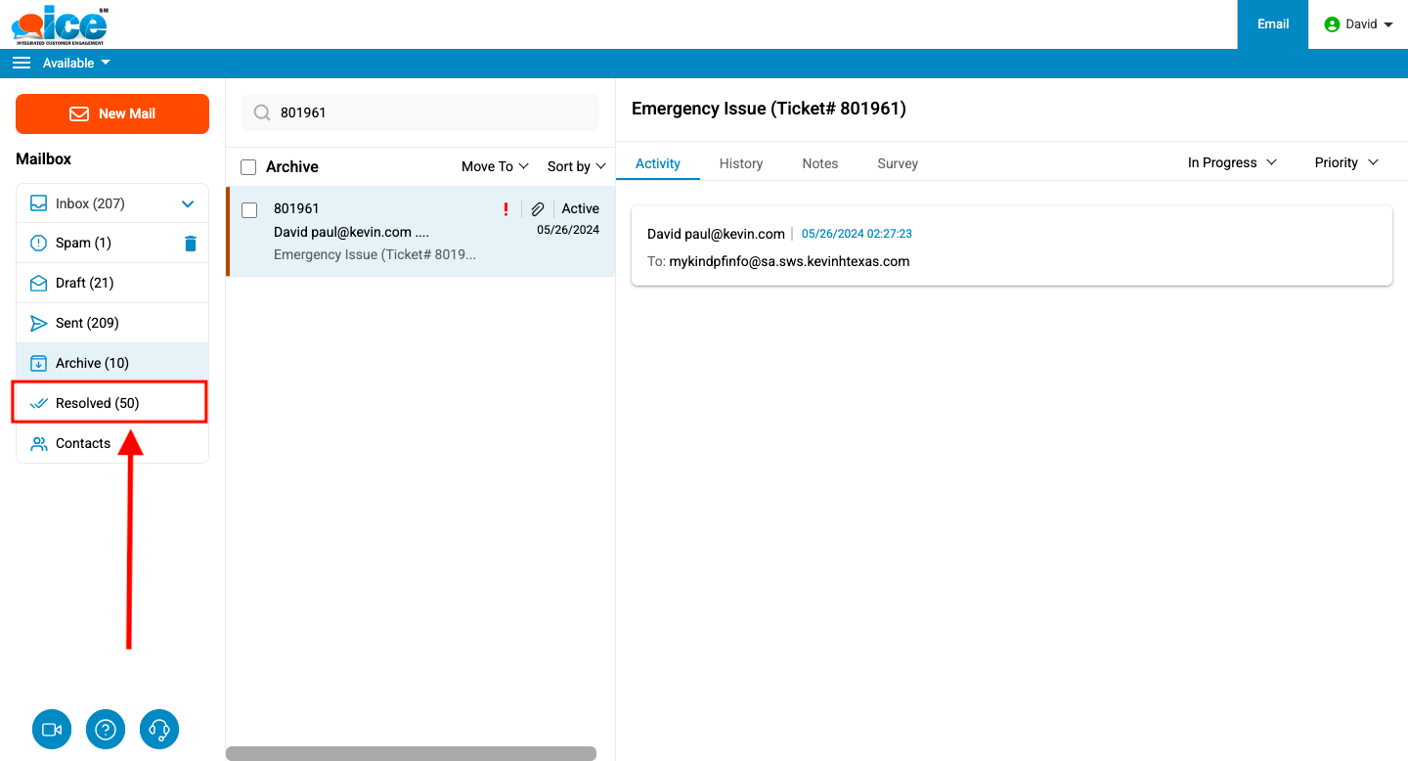Screen dimensions: 1408x761
Task: Click the ICE logo
Action: [x=61, y=24]
